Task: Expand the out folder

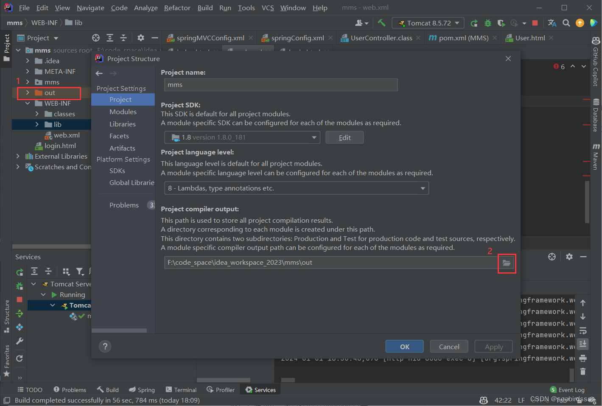Action: [28, 92]
